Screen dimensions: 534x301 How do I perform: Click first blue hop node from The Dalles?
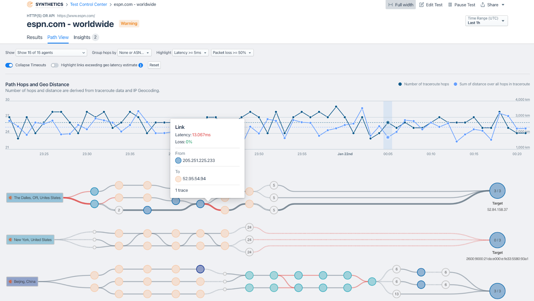tap(94, 192)
